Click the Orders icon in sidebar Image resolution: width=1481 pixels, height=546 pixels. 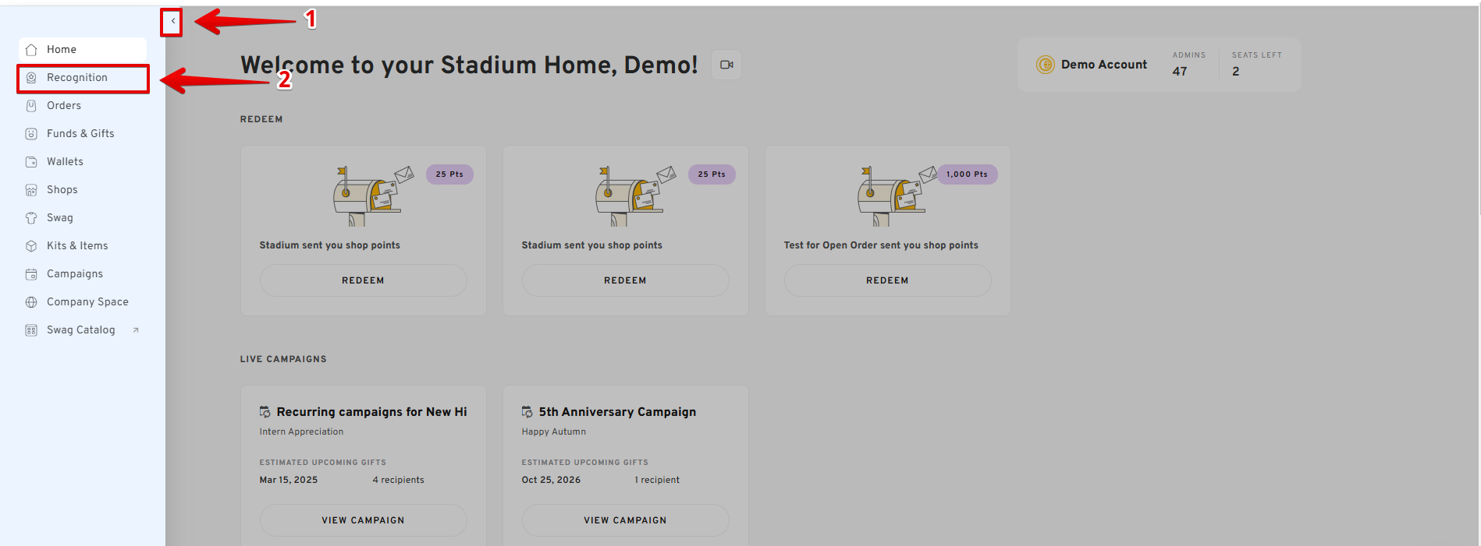pyautogui.click(x=31, y=106)
